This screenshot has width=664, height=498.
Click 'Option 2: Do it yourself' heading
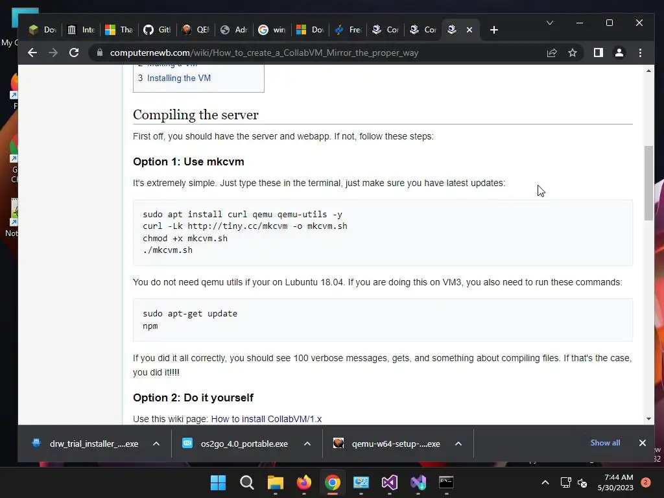pyautogui.click(x=193, y=397)
